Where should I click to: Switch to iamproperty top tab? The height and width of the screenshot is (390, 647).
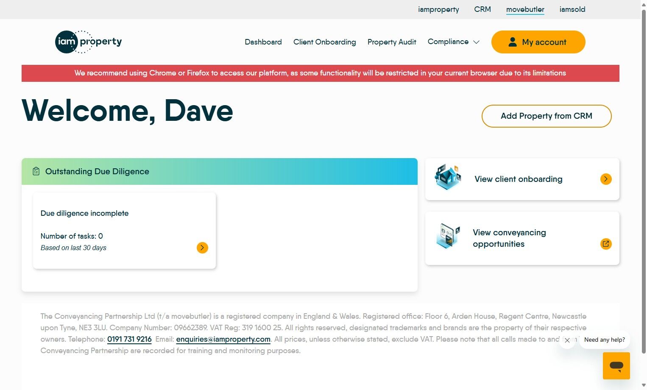(438, 9)
